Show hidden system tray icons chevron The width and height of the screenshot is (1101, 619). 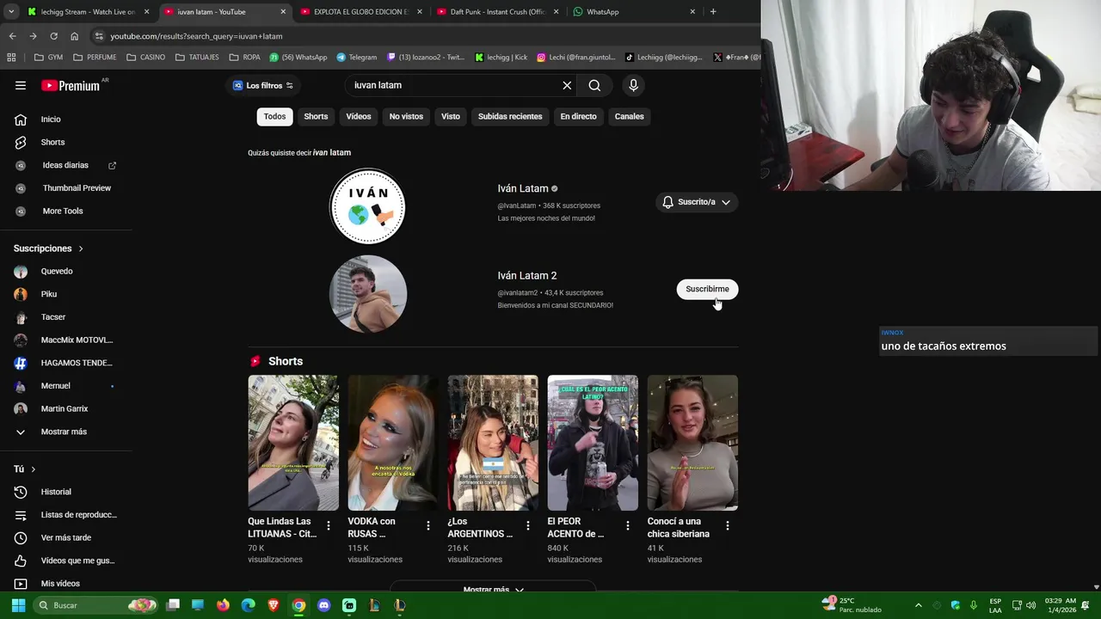tap(918, 605)
